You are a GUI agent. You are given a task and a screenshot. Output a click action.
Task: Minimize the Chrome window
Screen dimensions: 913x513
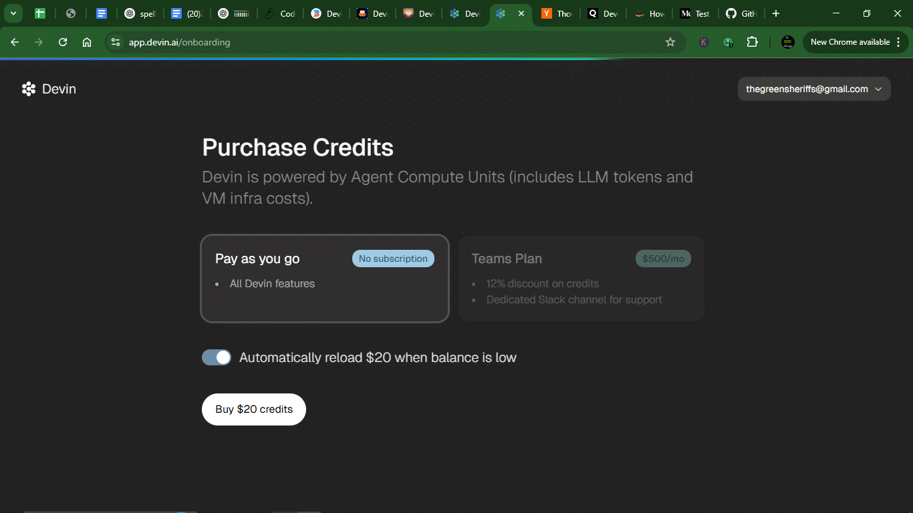836,13
